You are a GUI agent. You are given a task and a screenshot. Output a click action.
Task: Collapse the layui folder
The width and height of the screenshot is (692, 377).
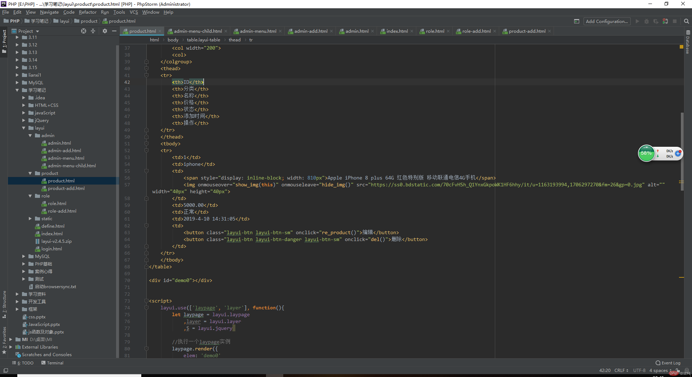coord(23,128)
